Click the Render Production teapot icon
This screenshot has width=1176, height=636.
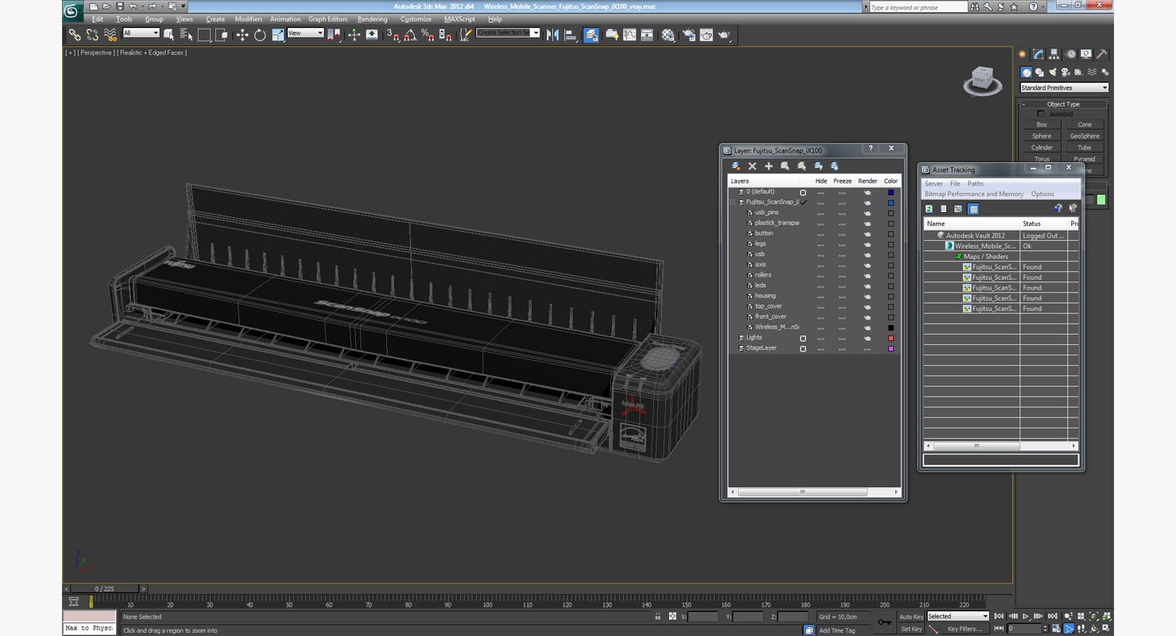coord(725,35)
